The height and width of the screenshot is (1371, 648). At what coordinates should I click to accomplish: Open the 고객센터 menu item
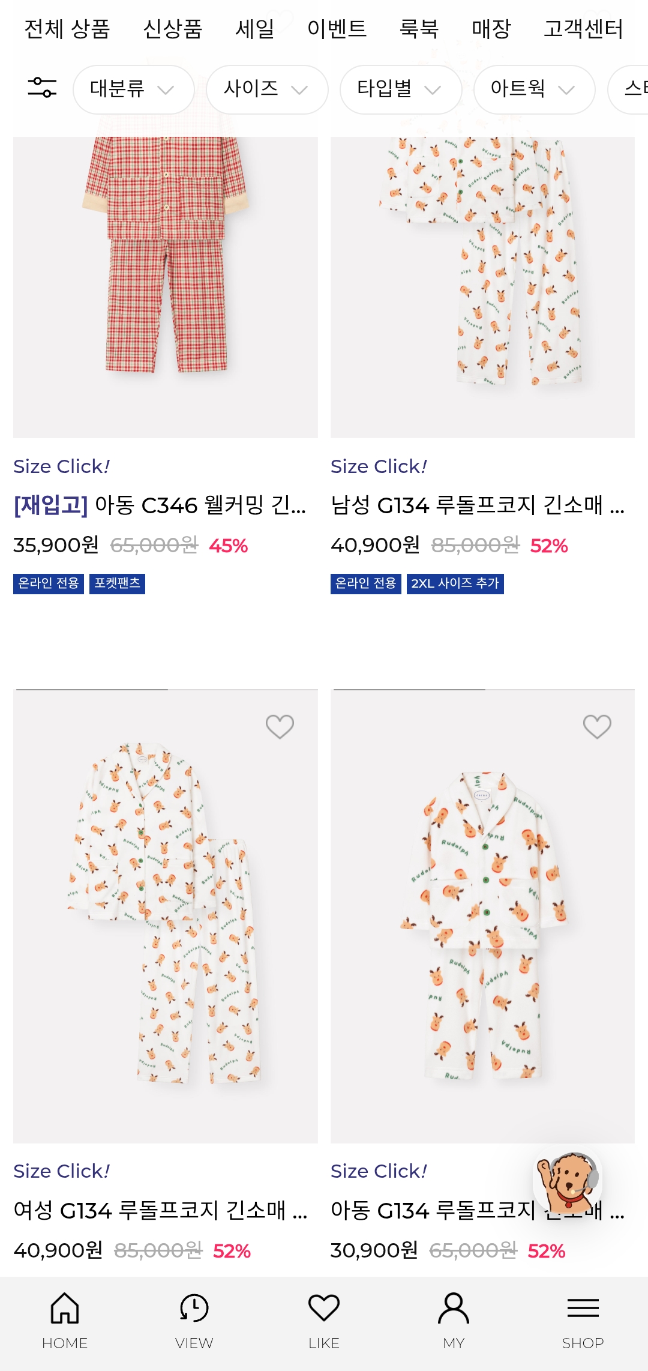pyautogui.click(x=583, y=28)
